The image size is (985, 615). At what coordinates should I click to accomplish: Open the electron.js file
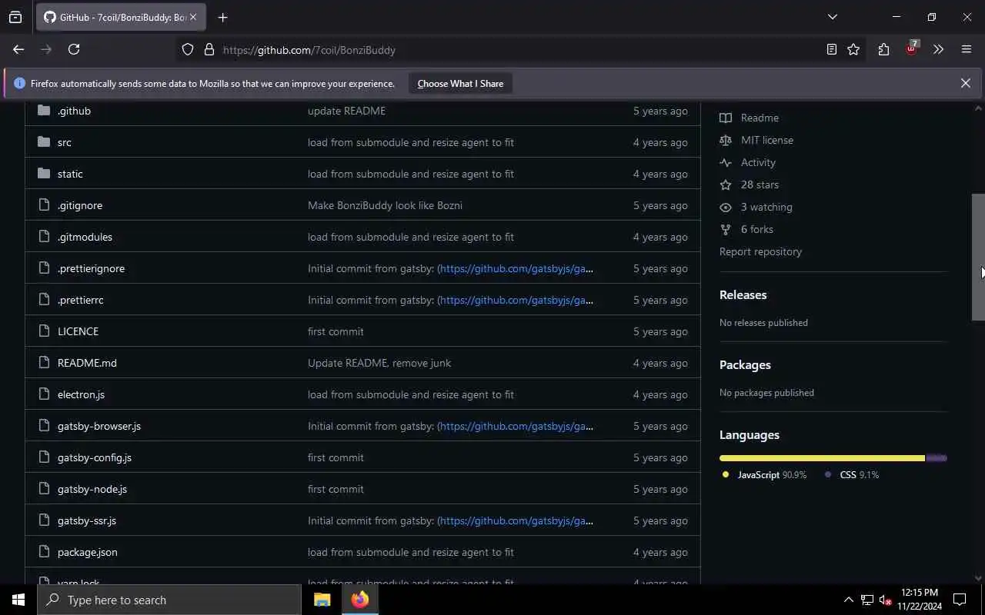click(x=81, y=394)
